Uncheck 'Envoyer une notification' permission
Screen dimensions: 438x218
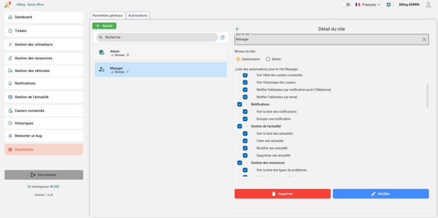(x=245, y=119)
